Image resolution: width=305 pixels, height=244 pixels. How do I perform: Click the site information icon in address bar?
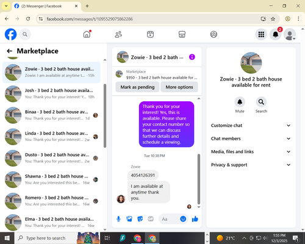[x=41, y=19]
